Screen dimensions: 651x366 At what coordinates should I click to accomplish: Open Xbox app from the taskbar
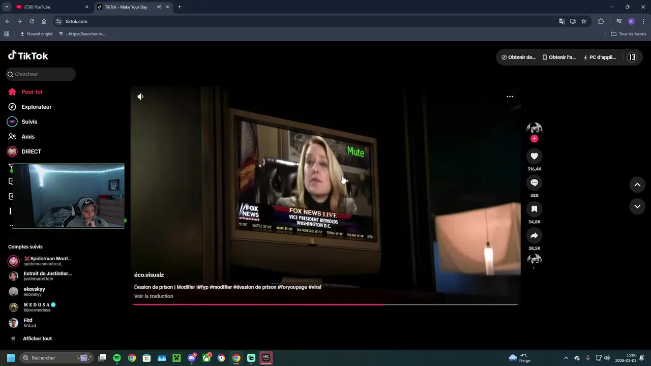pos(206,358)
